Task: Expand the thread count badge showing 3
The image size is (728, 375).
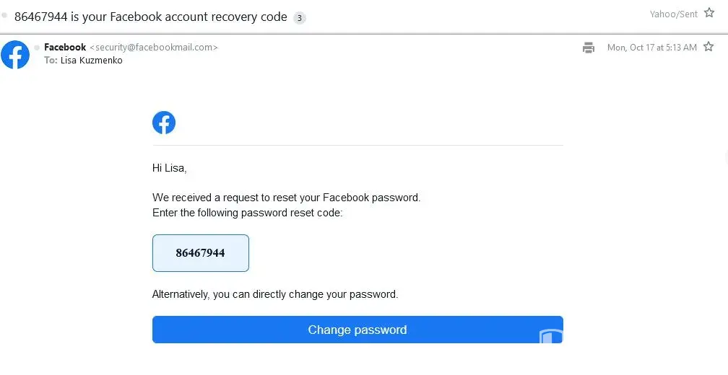Action: tap(300, 17)
